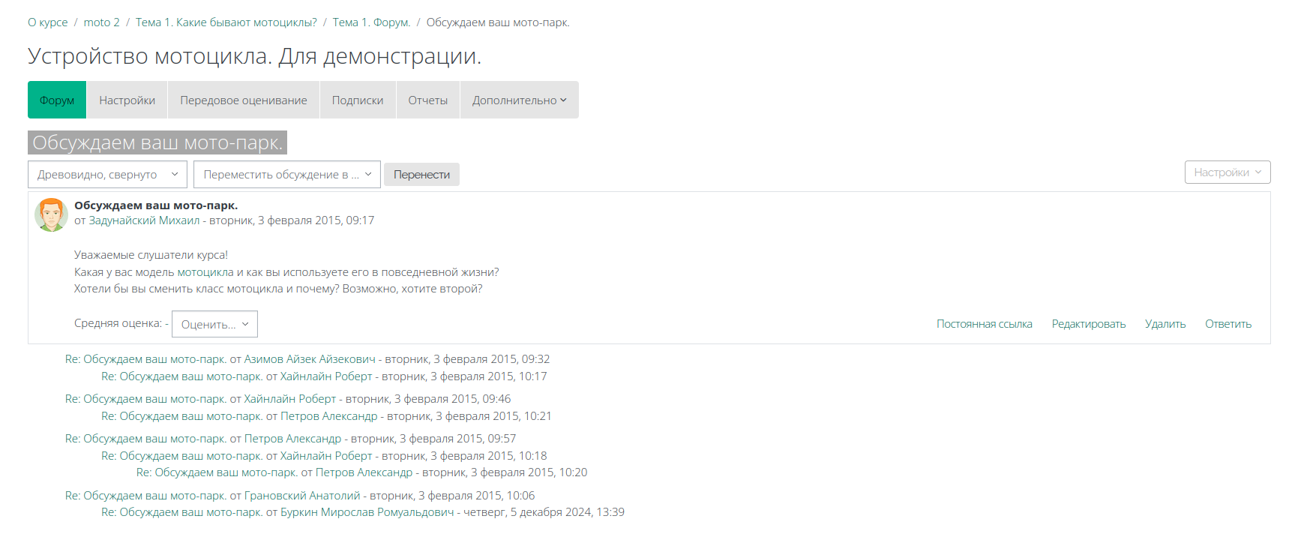
Task: Click Михаил Задунайский's avatar picture
Action: [51, 215]
